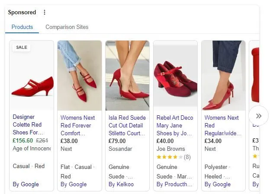Click the SALE badge on first product

coord(22,48)
